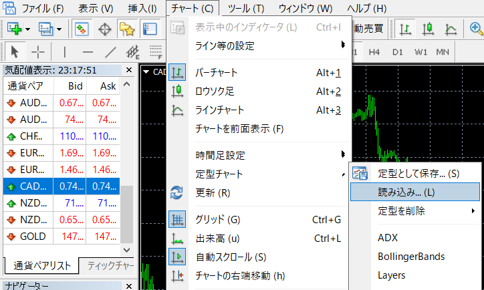Viewport: 484px width, 290px height.
Task: Open the ヘルプ (H) menu
Action: tap(367, 8)
